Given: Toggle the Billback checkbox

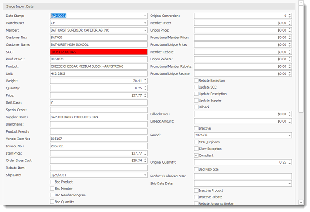Looking at the screenshot, I should click(x=196, y=107).
